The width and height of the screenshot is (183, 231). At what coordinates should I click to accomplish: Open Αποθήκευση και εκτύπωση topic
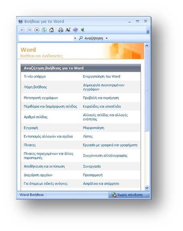coord(44,166)
